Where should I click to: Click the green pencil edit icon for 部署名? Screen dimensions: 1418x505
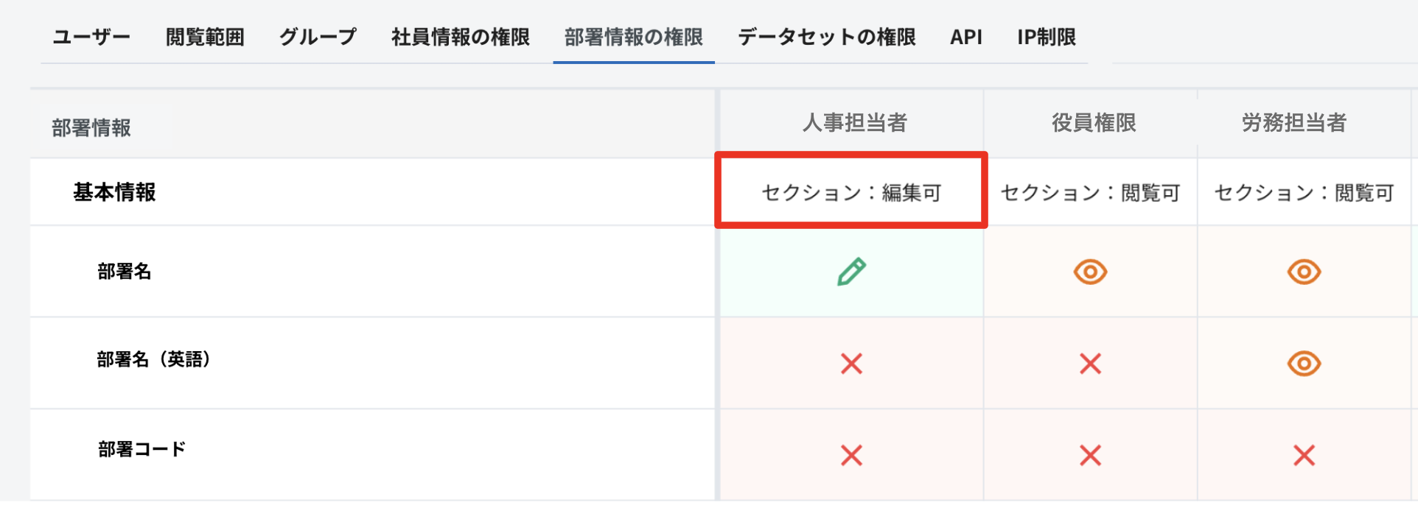[x=851, y=272]
